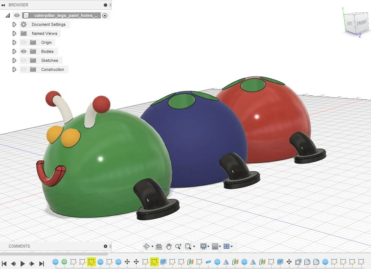The height and width of the screenshot is (269, 371).
Task: Select the last Move feature in timeline
Action: point(289,261)
